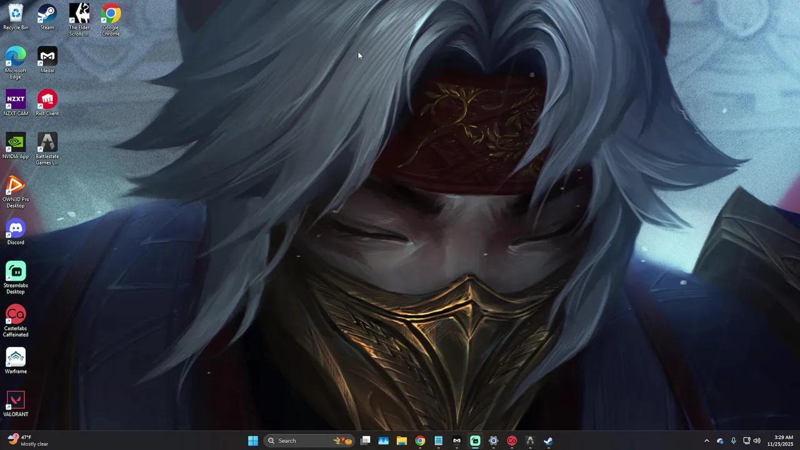Open Steam from the taskbar
The image size is (800, 450).
point(548,441)
